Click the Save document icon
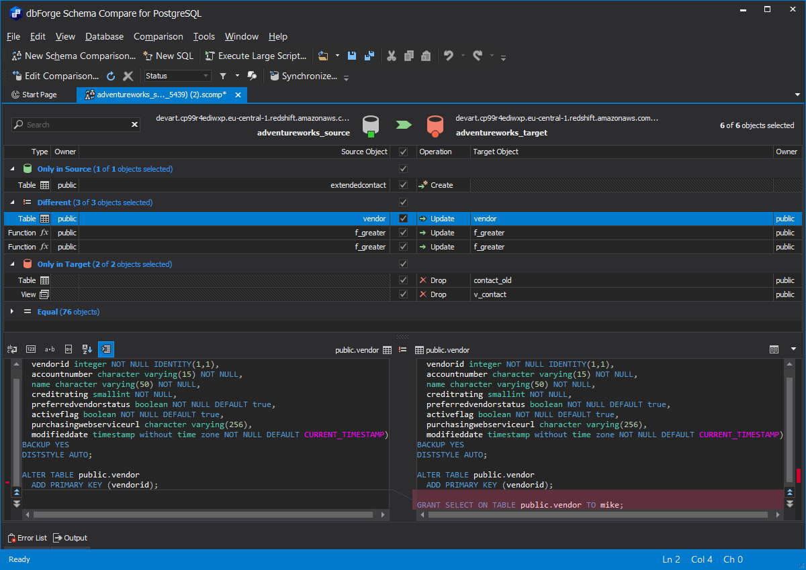806x570 pixels. click(351, 56)
